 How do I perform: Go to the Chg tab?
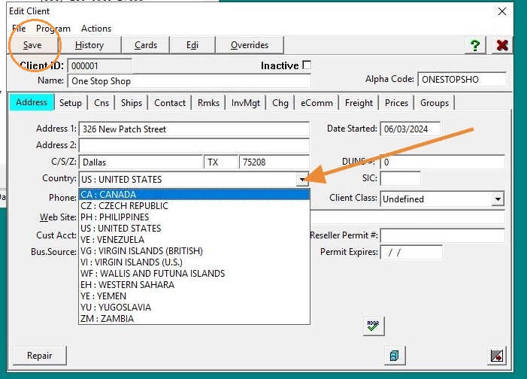pos(280,103)
